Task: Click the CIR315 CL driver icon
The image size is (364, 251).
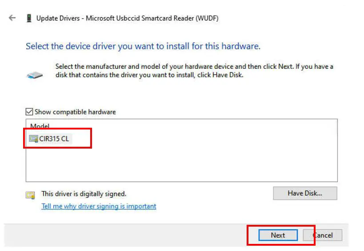Action: pyautogui.click(x=33, y=139)
